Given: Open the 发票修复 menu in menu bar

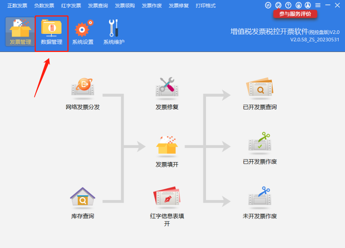Looking at the screenshot, I should 179,6.
